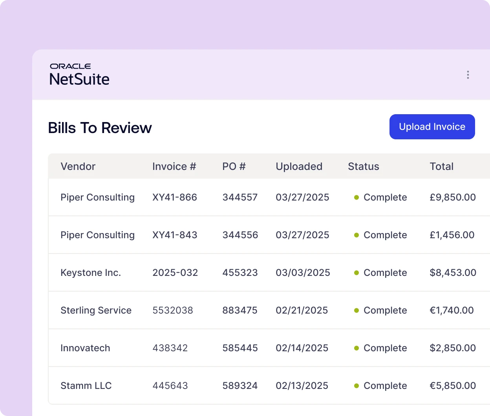
Task: Select the Sterling Service bill
Action: tap(96, 310)
